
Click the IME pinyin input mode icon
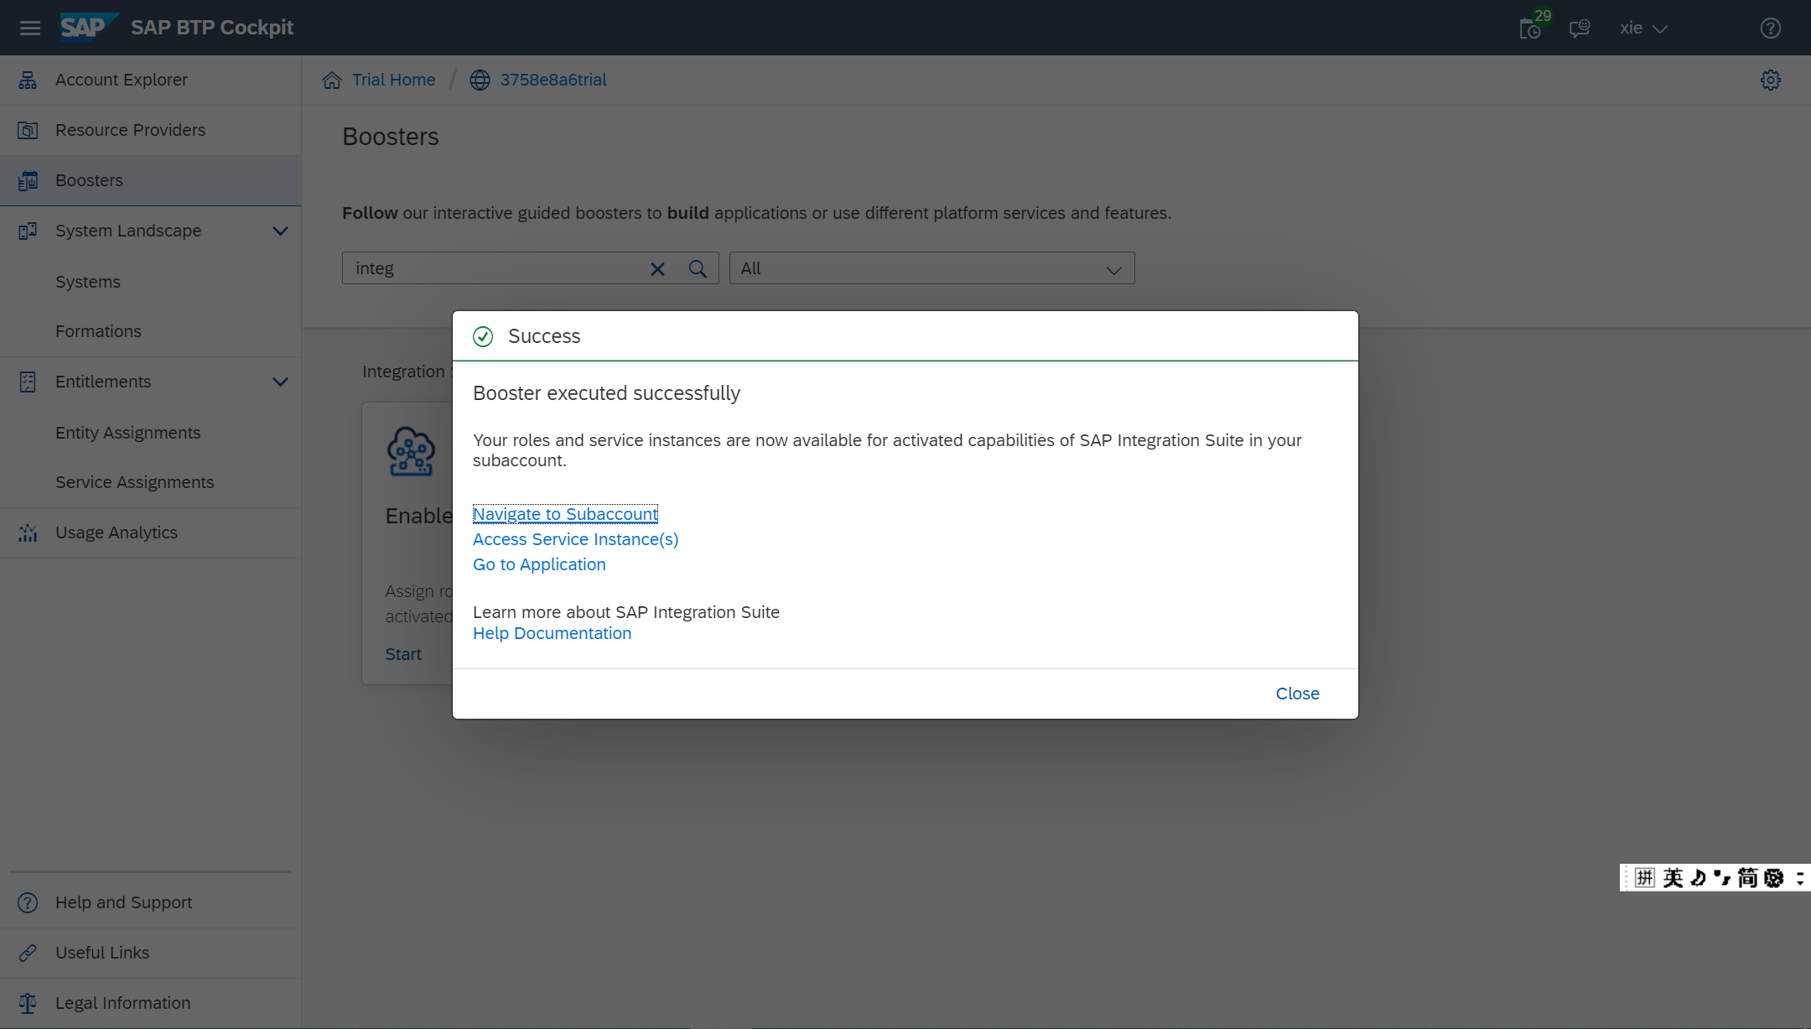(1645, 877)
